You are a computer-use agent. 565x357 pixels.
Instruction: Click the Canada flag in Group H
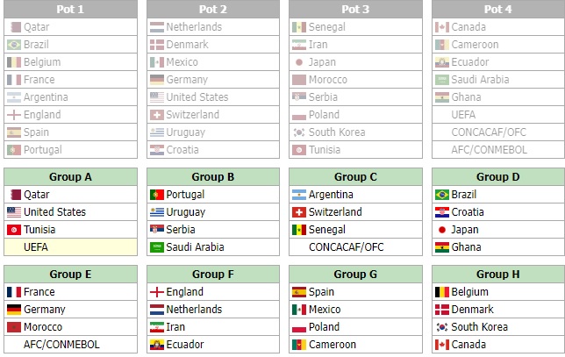[x=442, y=345]
